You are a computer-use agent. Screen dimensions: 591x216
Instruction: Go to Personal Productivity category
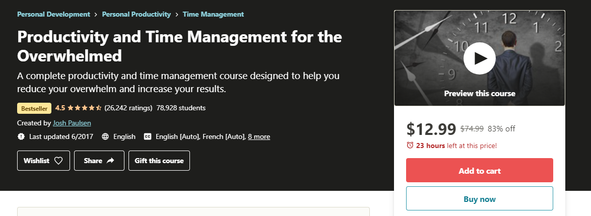(x=136, y=14)
